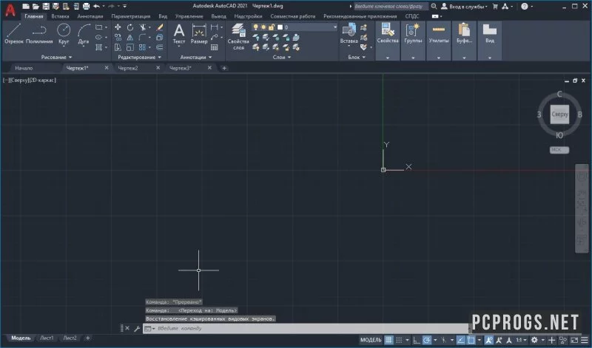Screen dimensions: 592x348
Task: Click the search magnifier icon
Action: point(434,6)
